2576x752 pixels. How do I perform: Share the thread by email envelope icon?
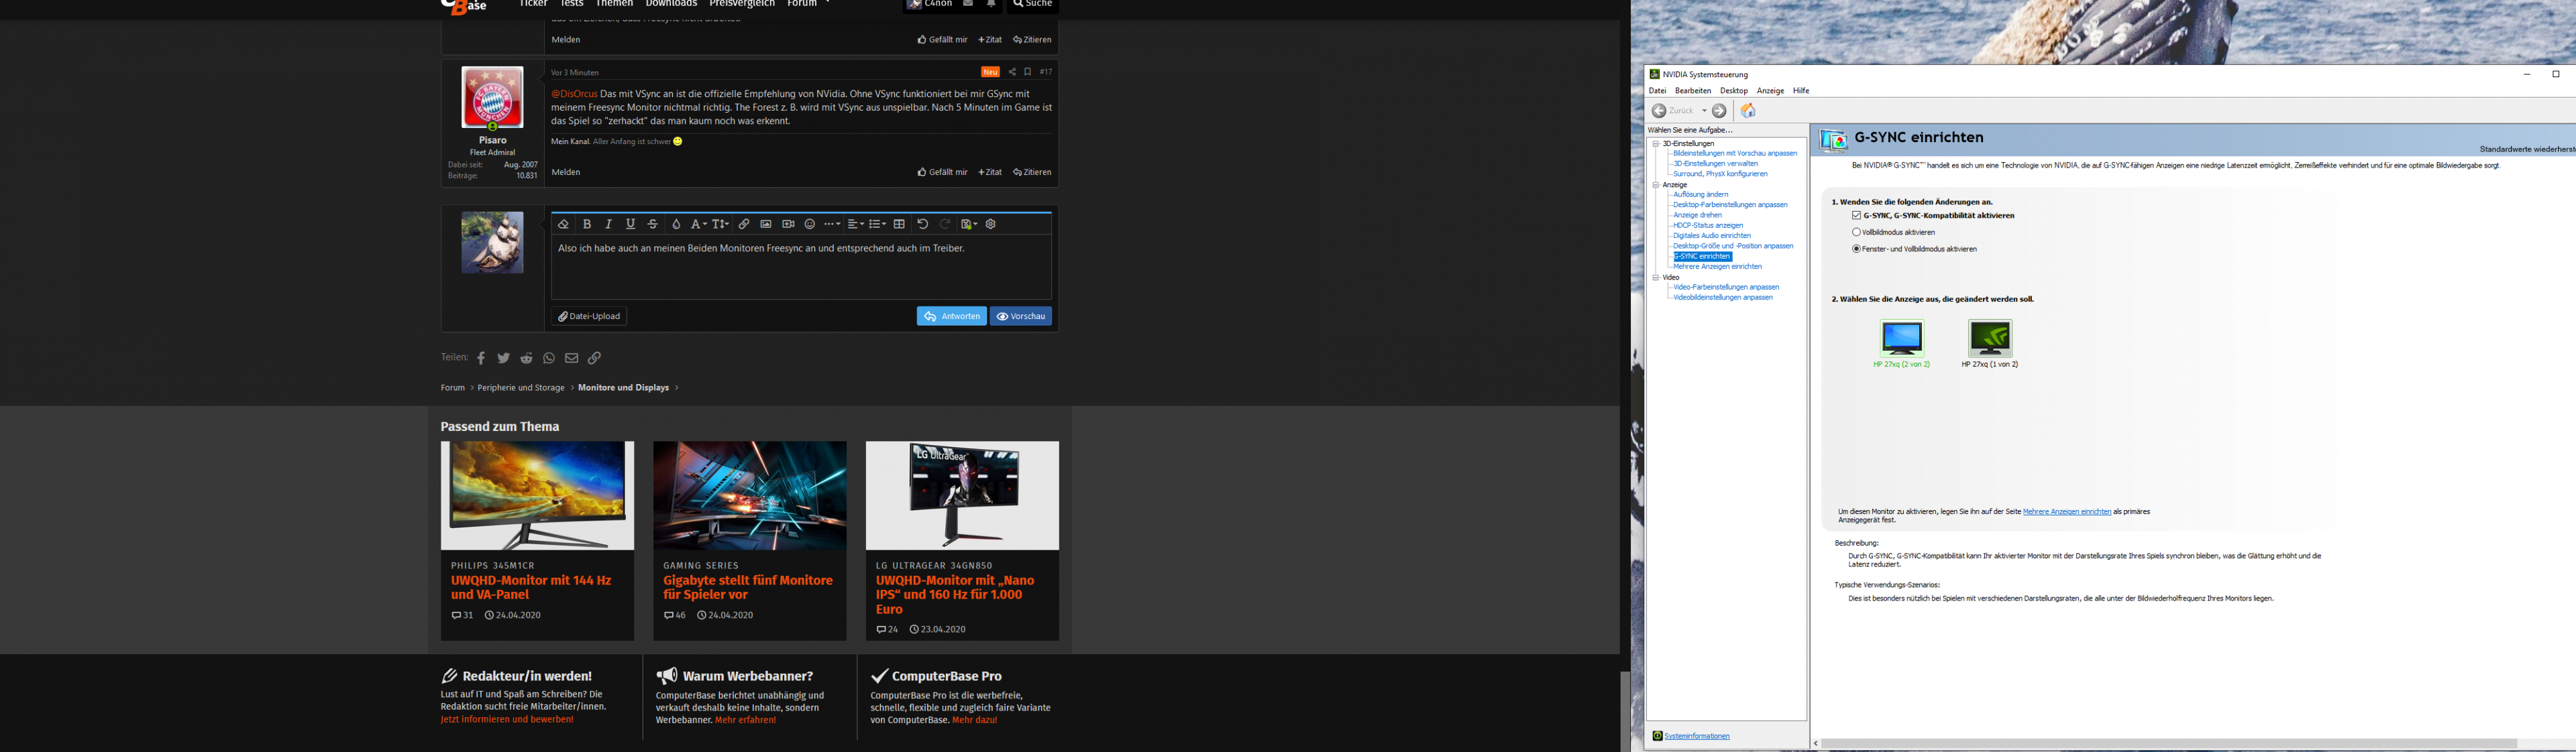572,359
